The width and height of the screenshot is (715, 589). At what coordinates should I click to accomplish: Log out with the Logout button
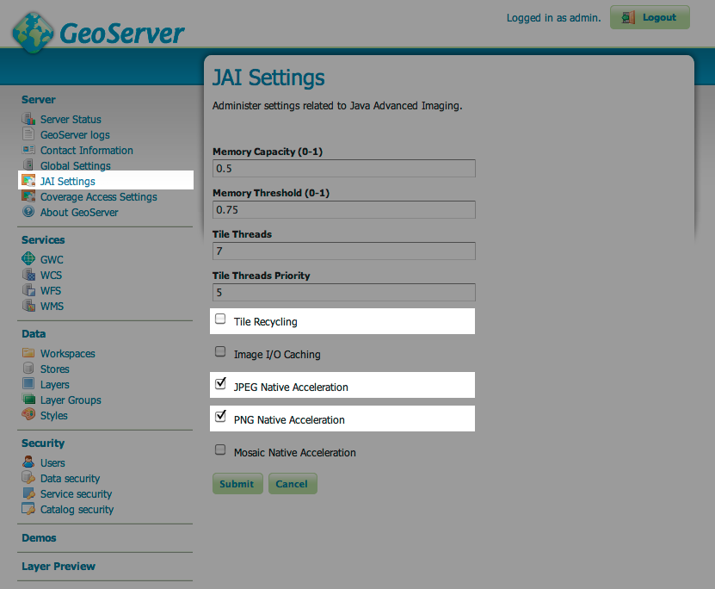tap(650, 17)
